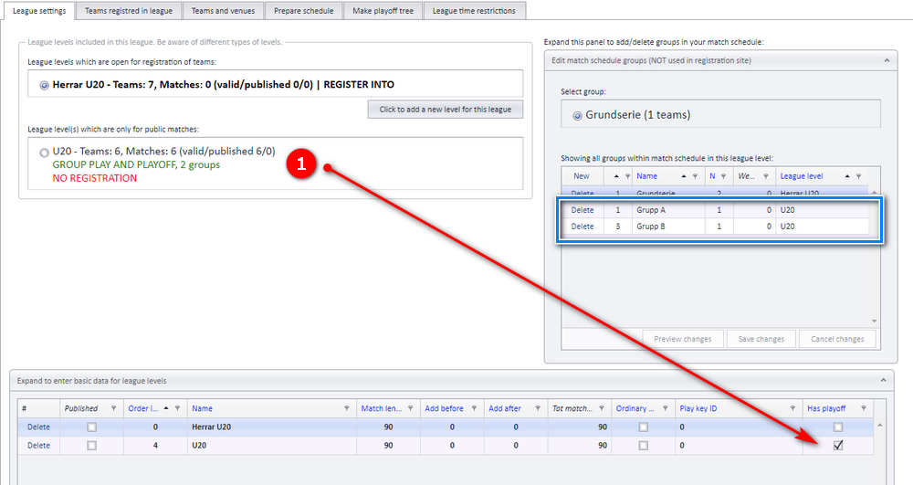Open filter icon of the levels Name column
Viewport: 913px width, 485px height.
tap(346, 408)
